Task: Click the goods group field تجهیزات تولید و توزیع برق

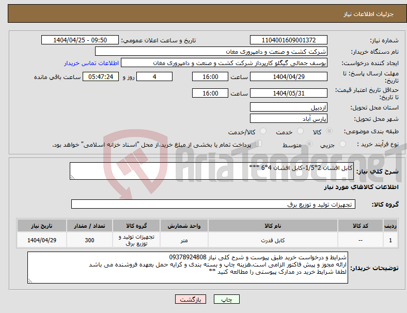Action: coord(213,204)
